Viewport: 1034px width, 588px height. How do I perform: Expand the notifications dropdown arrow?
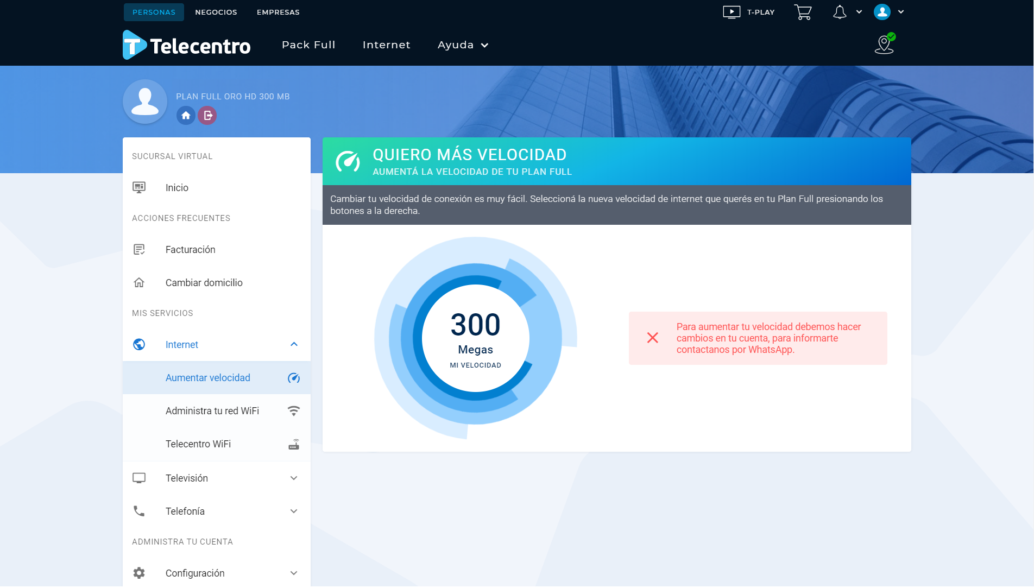(x=859, y=12)
